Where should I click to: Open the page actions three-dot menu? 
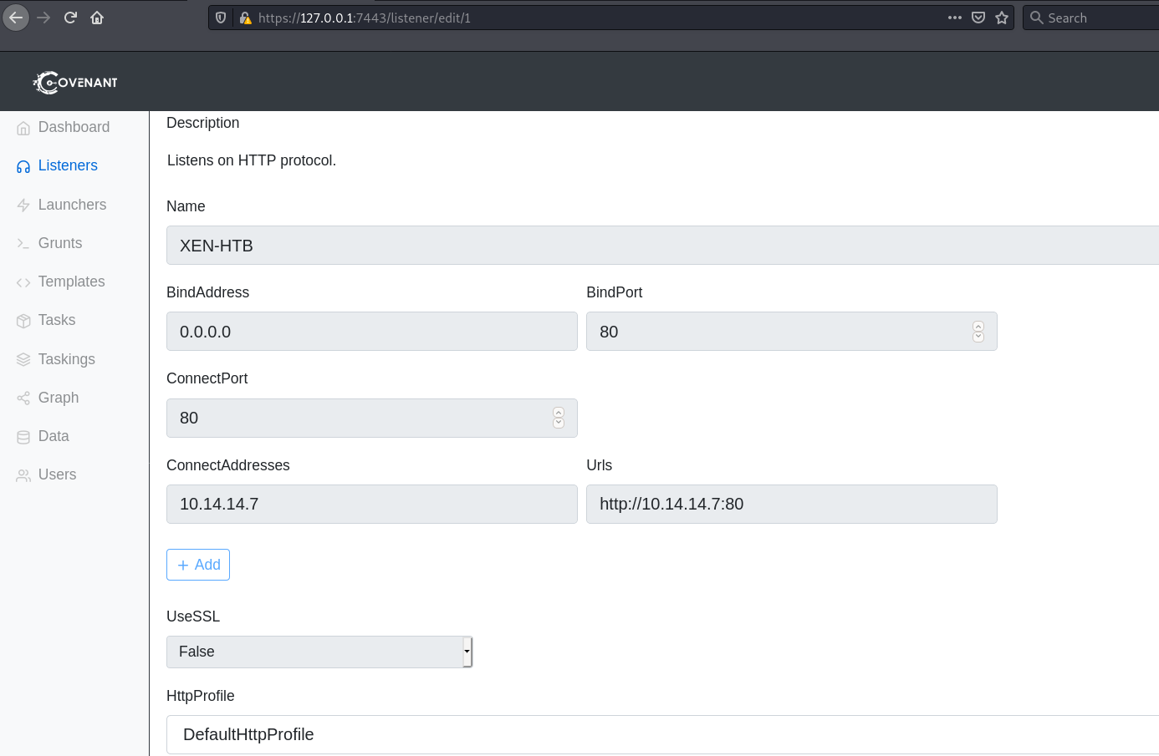click(x=955, y=18)
